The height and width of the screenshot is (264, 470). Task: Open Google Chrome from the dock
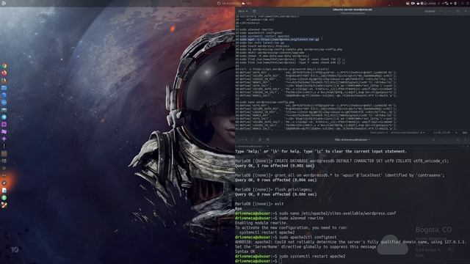(4, 66)
